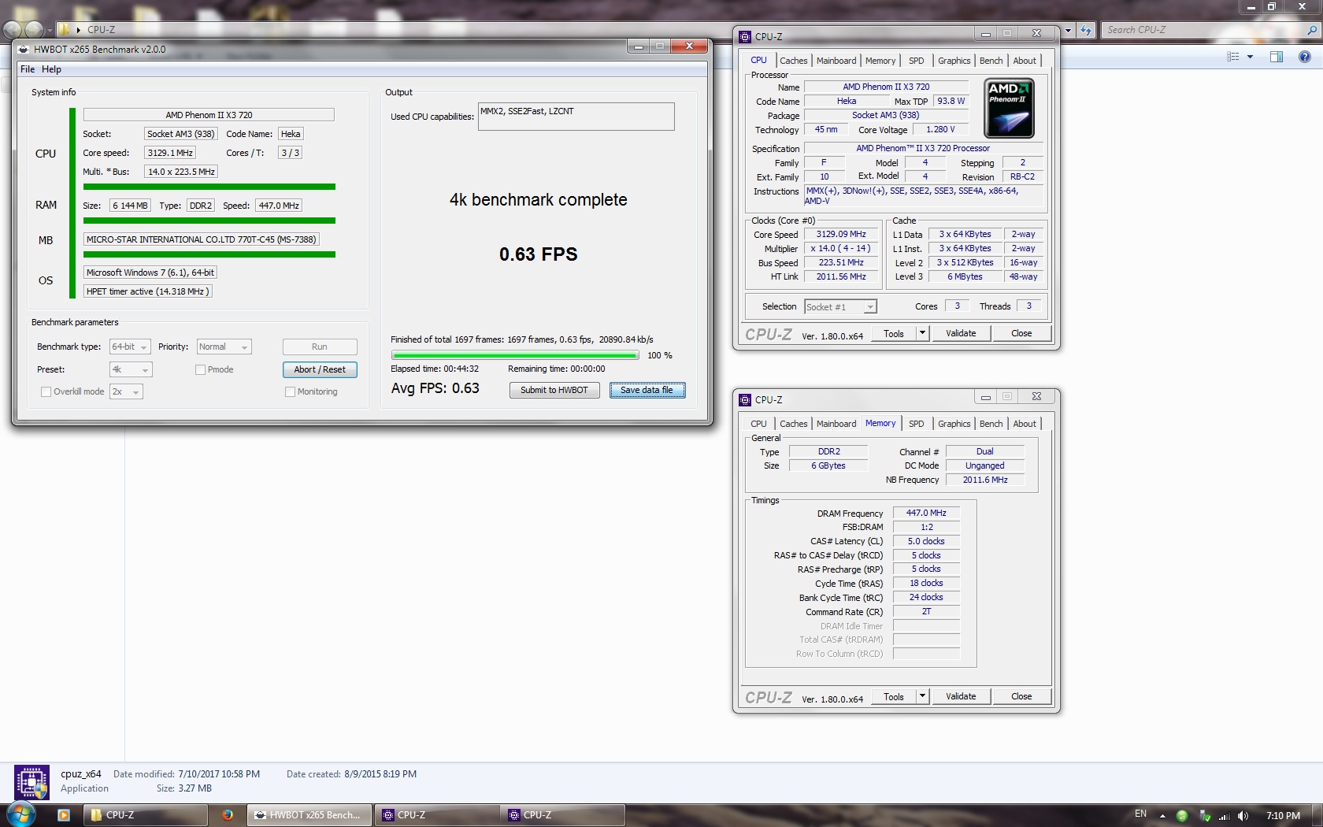Open address bar history dropdown arrow

coord(1068,30)
